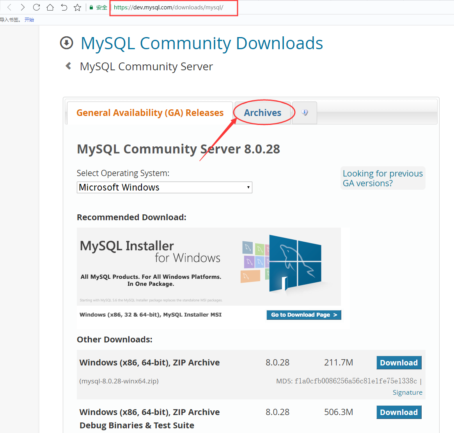The image size is (454, 433).
Task: Click 'Windows (x86, 64-bit), ZIP Archive' first row title
Action: tap(149, 363)
